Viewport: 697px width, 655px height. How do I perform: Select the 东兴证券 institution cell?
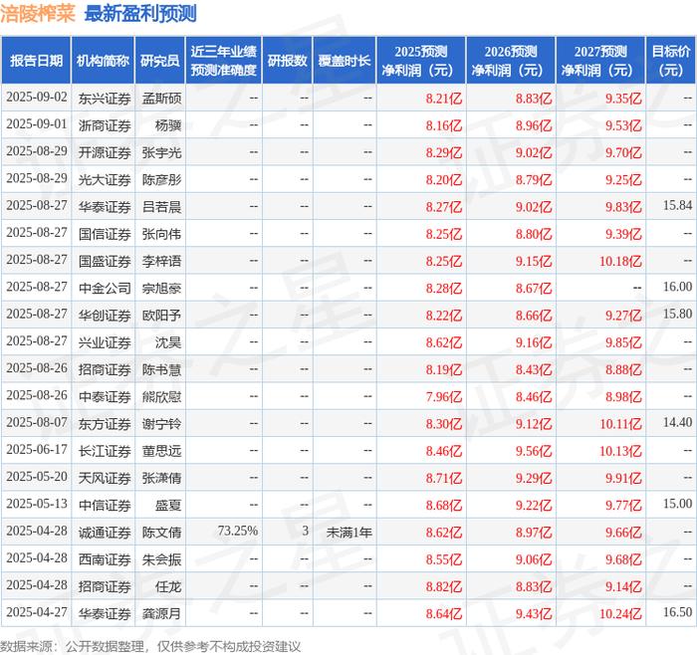click(105, 99)
